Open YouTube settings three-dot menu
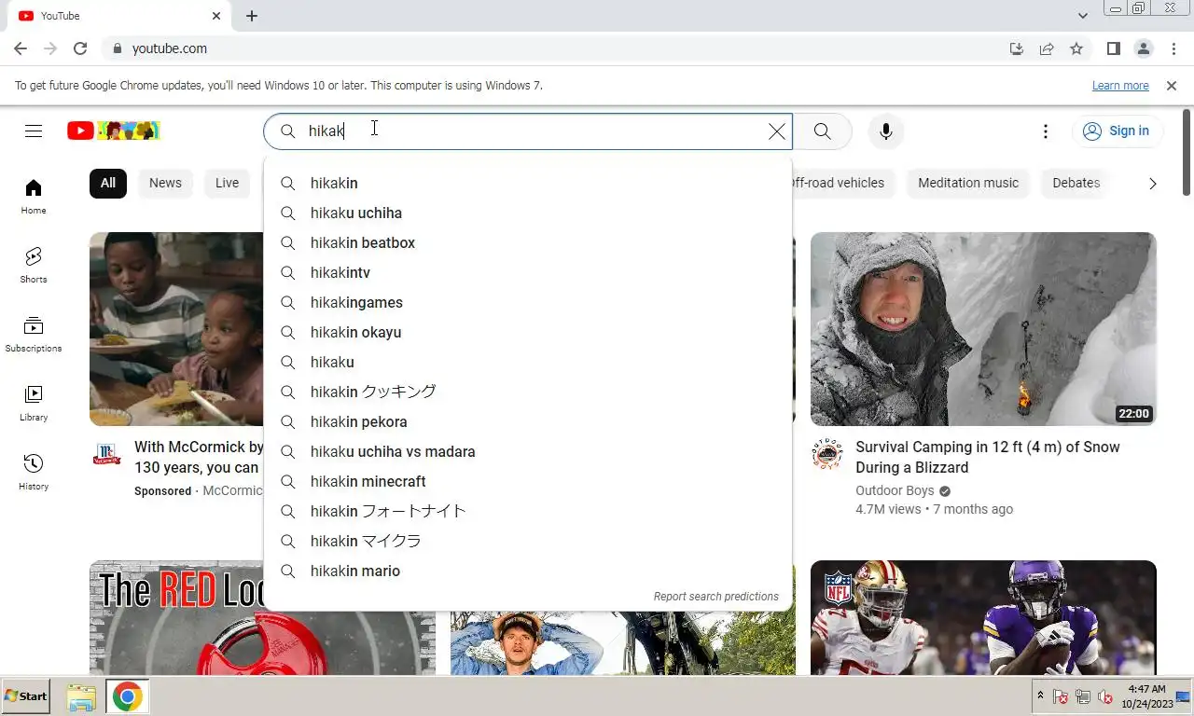The height and width of the screenshot is (716, 1194). click(1046, 131)
